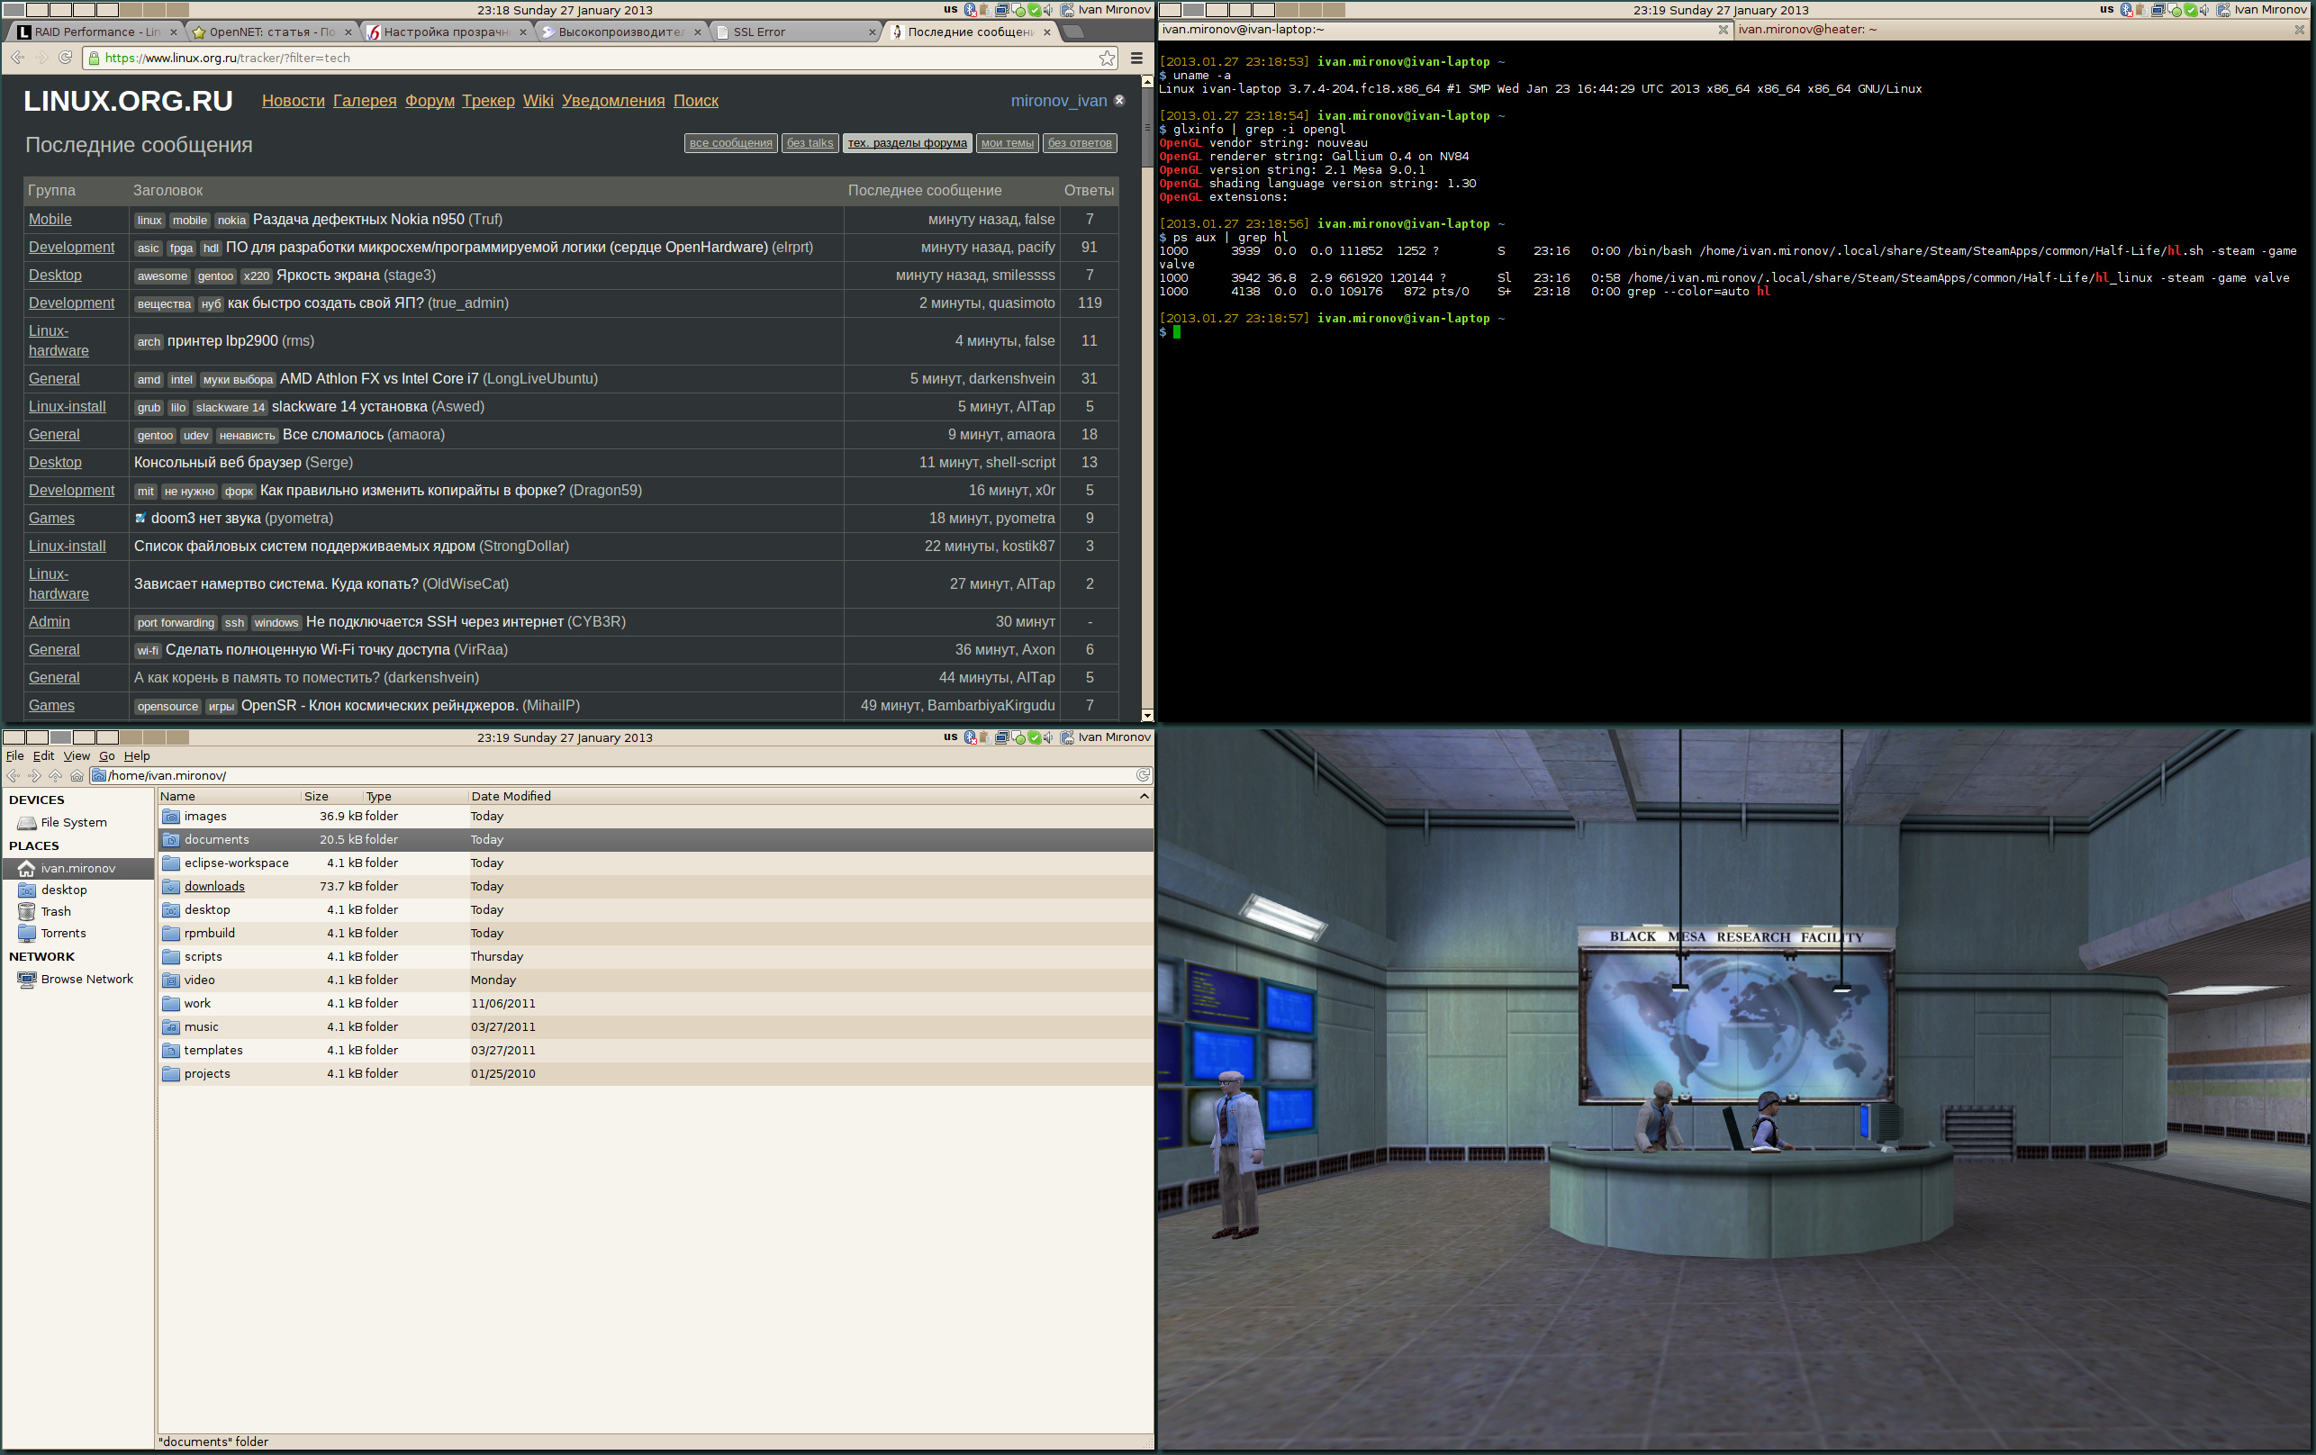Select Torrents in the Places sidebar
2316x1455 pixels.
tap(52, 933)
